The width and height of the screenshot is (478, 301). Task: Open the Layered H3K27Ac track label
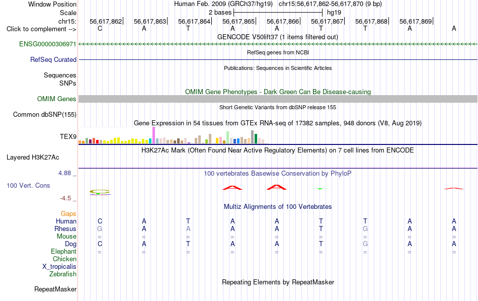pyautogui.click(x=33, y=157)
